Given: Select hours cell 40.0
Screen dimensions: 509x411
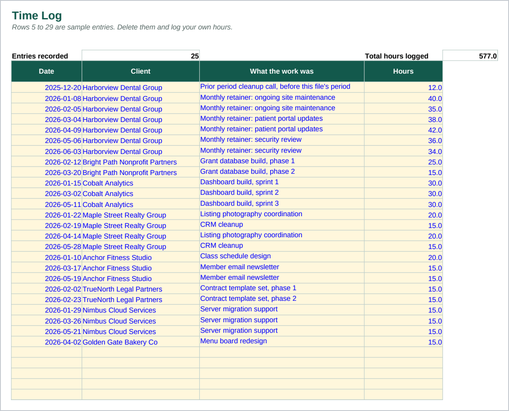Looking at the screenshot, I should coord(403,98).
